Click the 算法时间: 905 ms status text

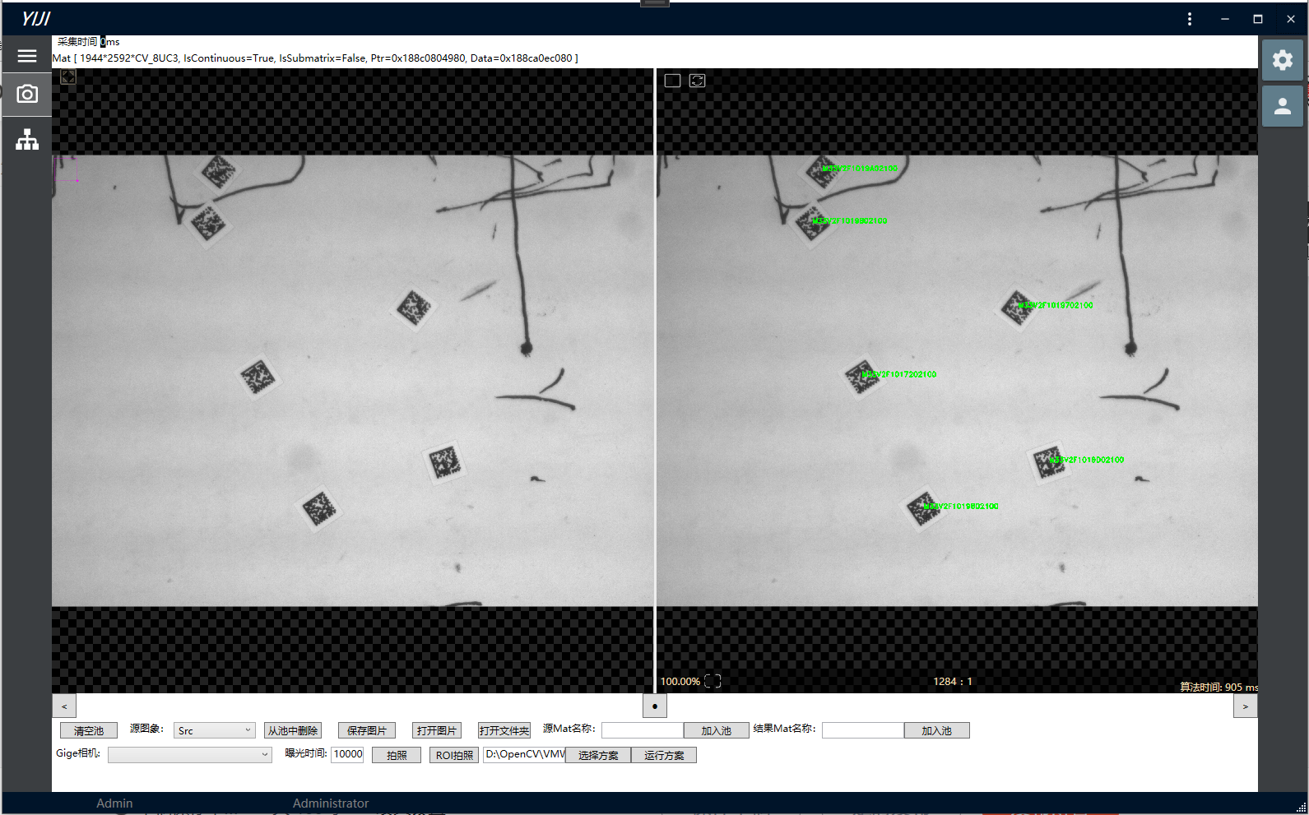pyautogui.click(x=1218, y=687)
